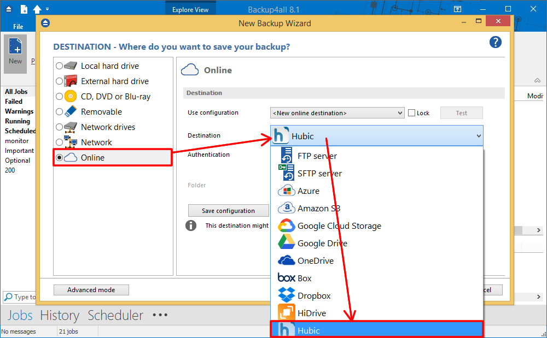Viewport: 547px width, 338px height.
Task: Select the Local hard drive radio button
Action: coord(59,66)
